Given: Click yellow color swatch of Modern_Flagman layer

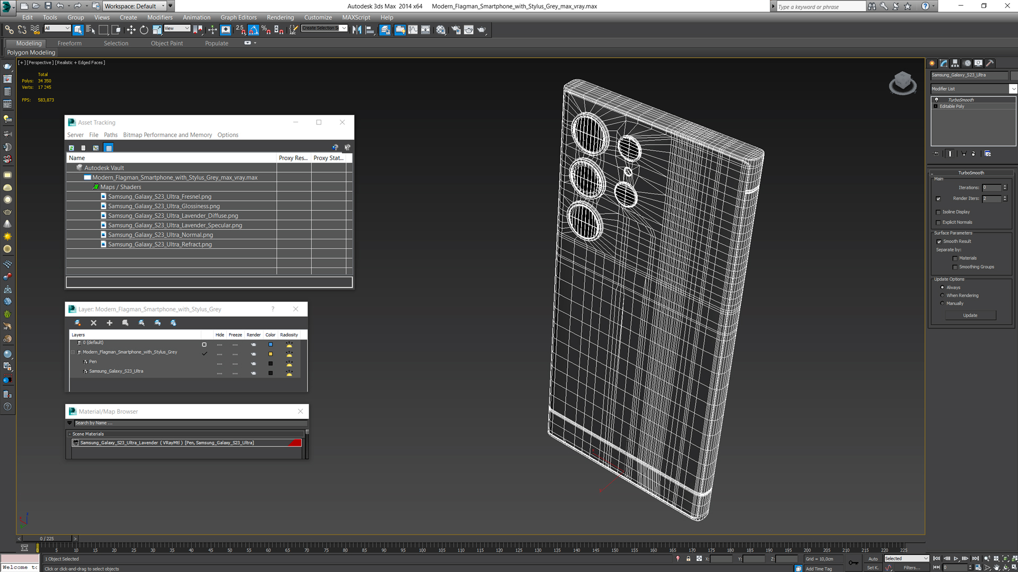Looking at the screenshot, I should [270, 354].
